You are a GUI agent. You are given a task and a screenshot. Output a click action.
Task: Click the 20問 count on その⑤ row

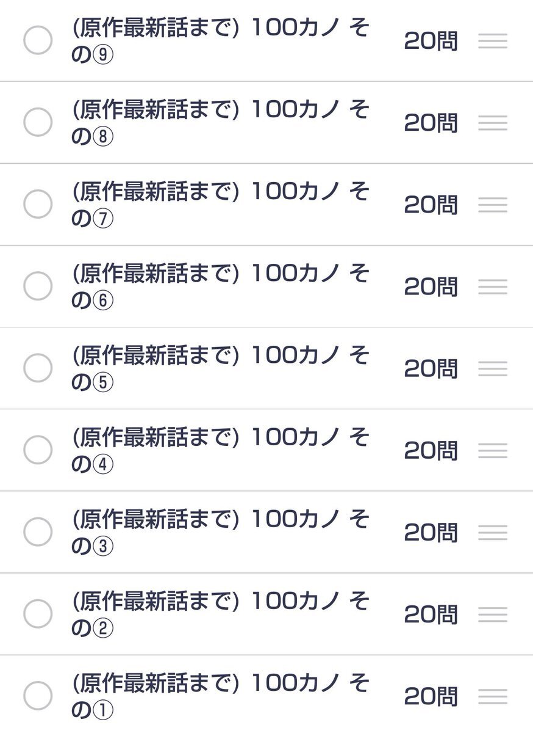431,368
